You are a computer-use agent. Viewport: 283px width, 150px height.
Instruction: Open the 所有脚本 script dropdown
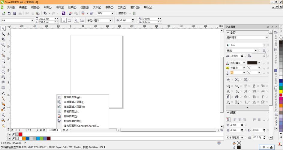pos(267,37)
